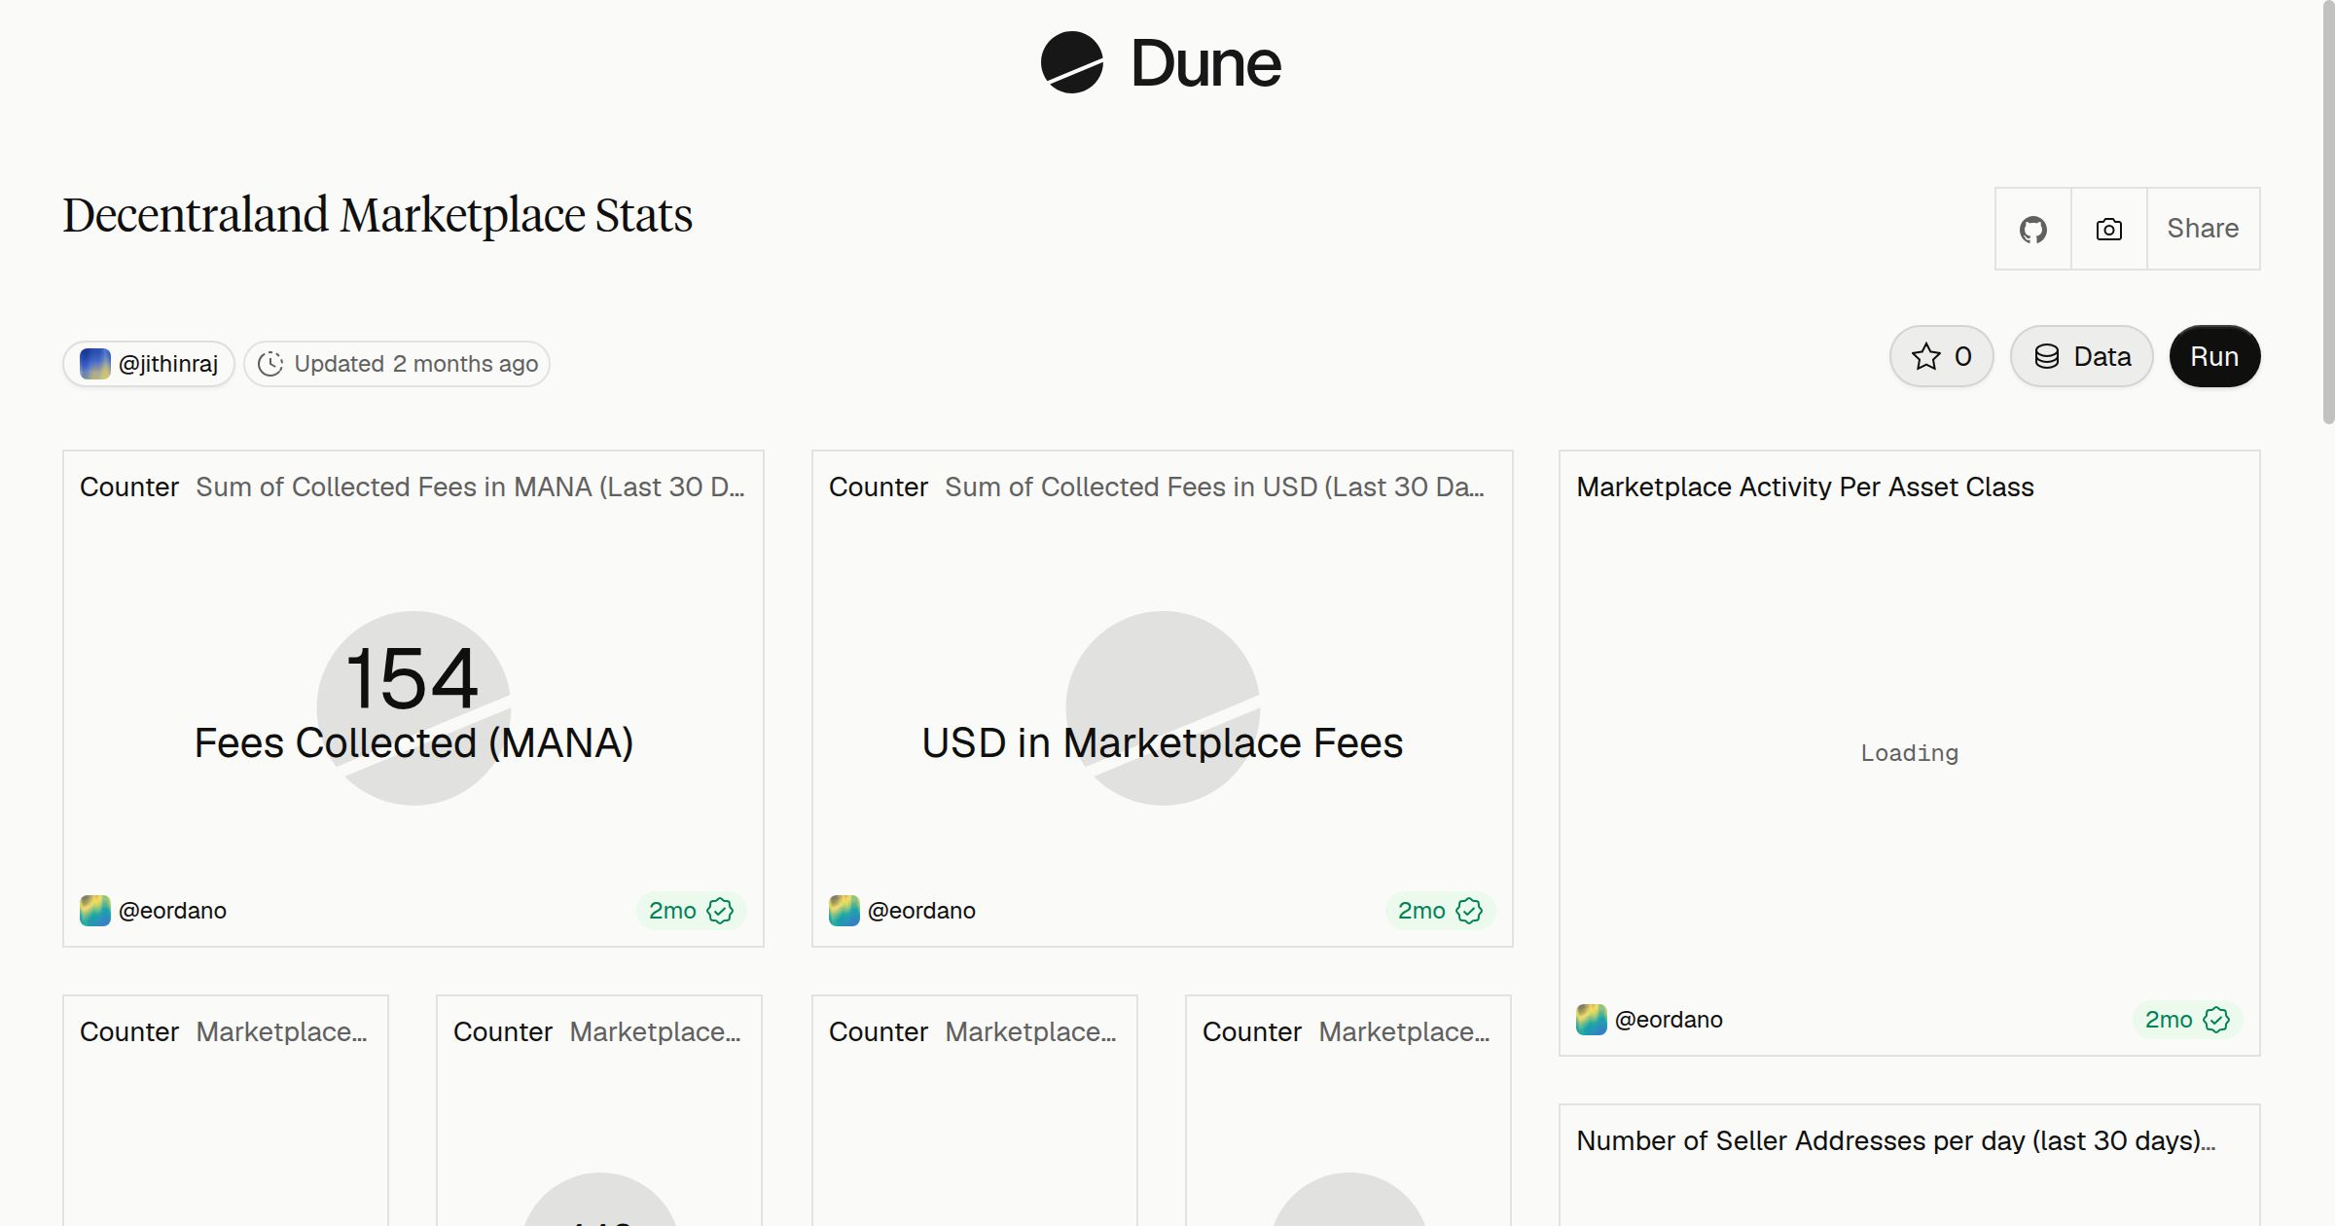
Task: Open the GitHub icon link
Action: (x=2033, y=229)
